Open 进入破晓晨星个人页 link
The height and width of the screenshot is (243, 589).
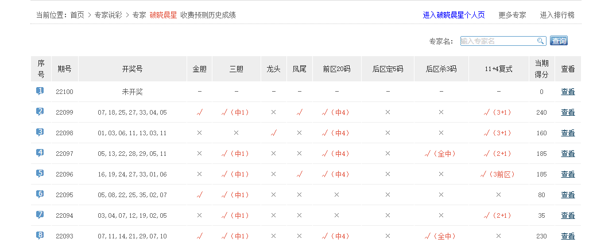[x=454, y=15]
